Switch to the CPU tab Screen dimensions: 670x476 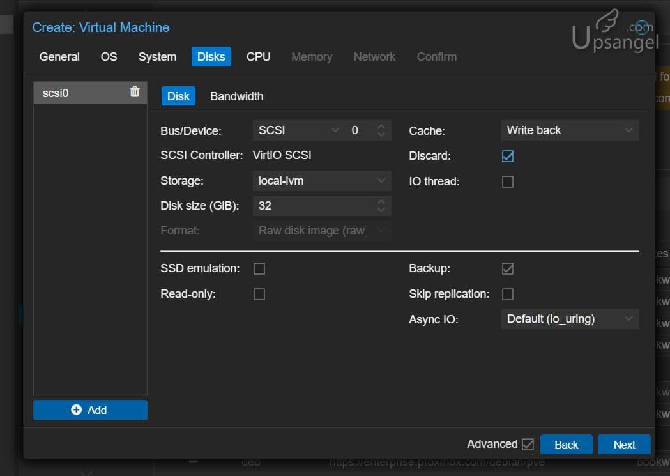[258, 56]
